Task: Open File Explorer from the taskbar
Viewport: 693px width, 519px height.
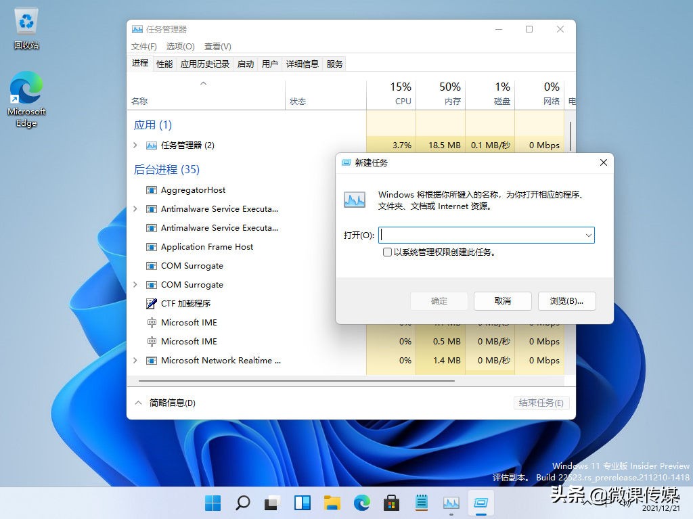Action: click(x=332, y=503)
